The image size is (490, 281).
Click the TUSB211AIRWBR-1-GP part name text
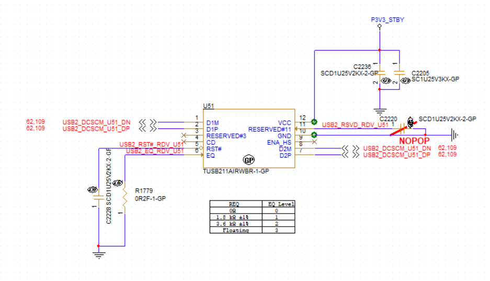coord(236,171)
